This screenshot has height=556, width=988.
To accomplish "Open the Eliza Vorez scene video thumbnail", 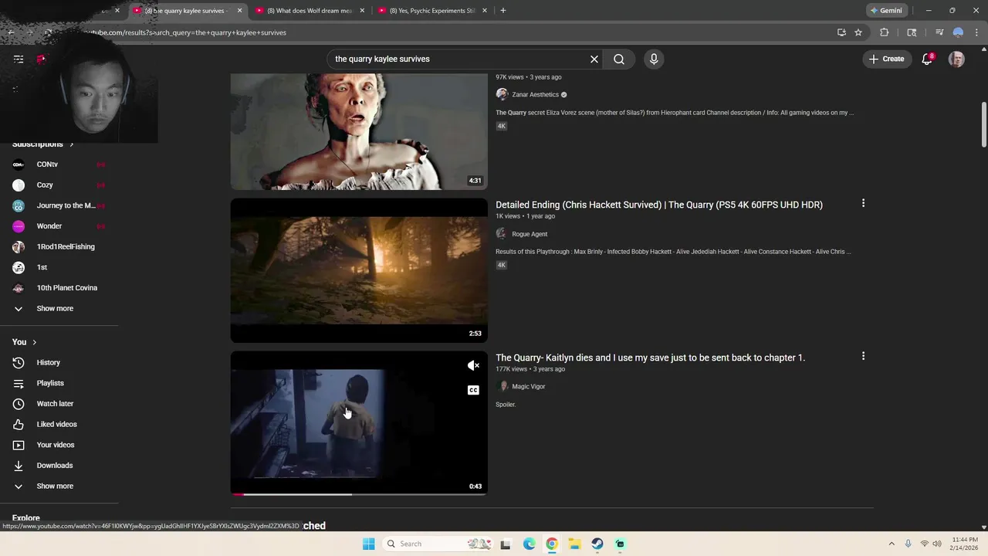I will pos(359,131).
